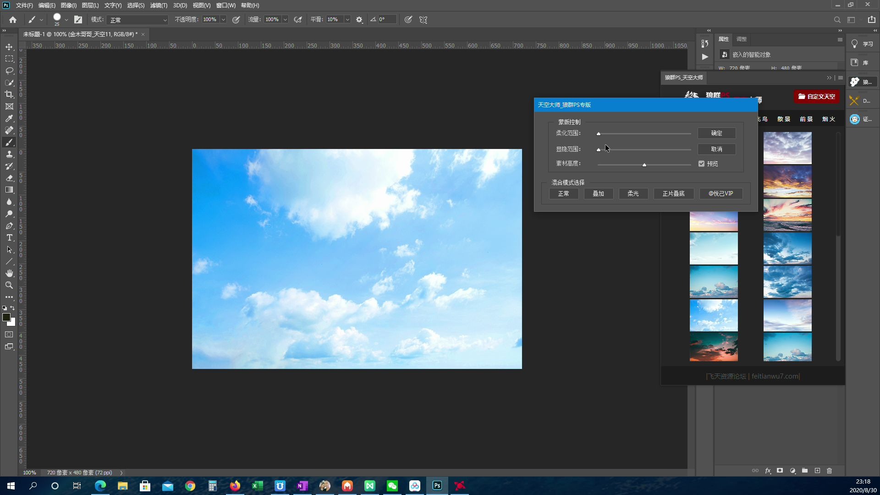Select the Lasso tool
The image size is (880, 495).
[x=9, y=71]
